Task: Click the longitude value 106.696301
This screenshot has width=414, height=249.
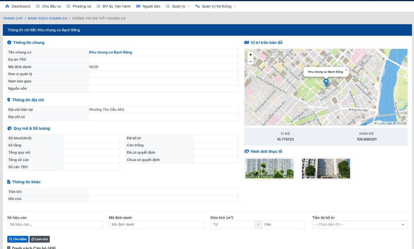Action: pyautogui.click(x=367, y=139)
